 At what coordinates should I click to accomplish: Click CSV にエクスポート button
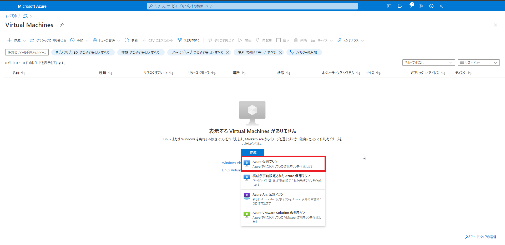[x=158, y=40]
